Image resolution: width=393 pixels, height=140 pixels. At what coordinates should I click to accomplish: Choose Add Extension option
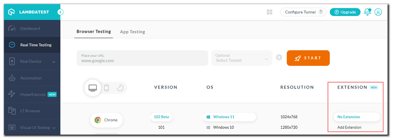[349, 127]
